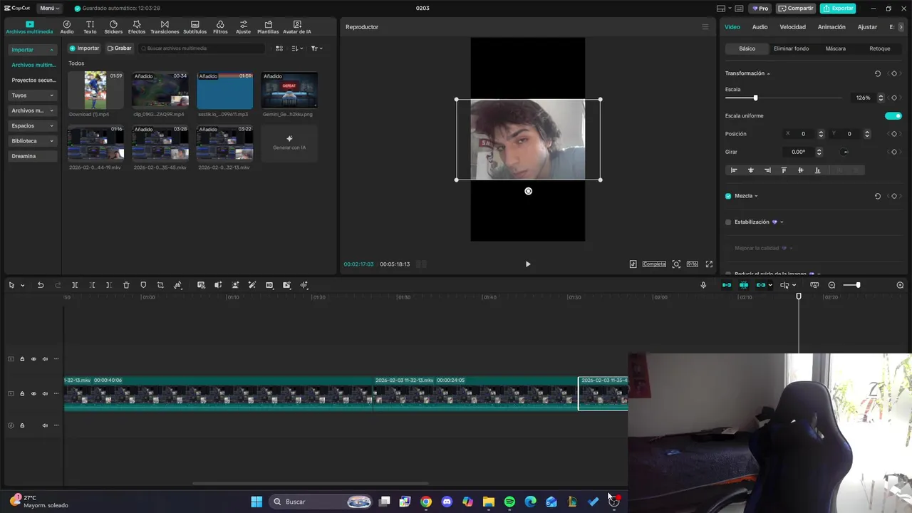Click the timeline zoom slider handle
The width and height of the screenshot is (912, 513).
click(858, 285)
